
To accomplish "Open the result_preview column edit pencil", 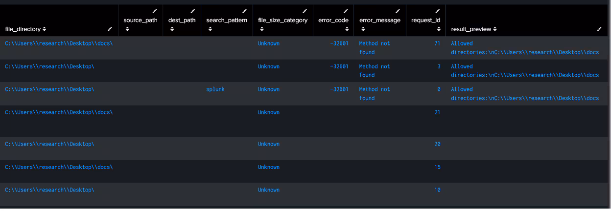I will (599, 29).
